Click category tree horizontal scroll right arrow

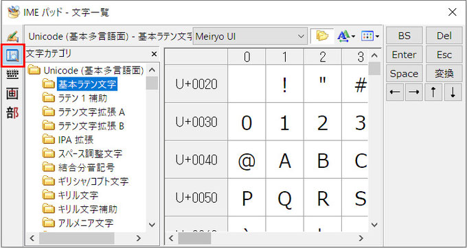click(139, 238)
